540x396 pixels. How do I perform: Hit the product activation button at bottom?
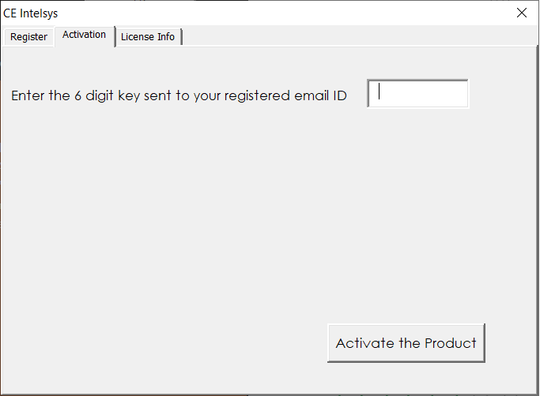pyautogui.click(x=406, y=343)
